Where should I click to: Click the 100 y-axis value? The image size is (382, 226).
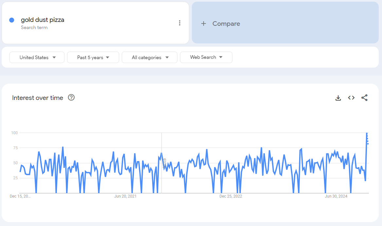[x=14, y=133]
